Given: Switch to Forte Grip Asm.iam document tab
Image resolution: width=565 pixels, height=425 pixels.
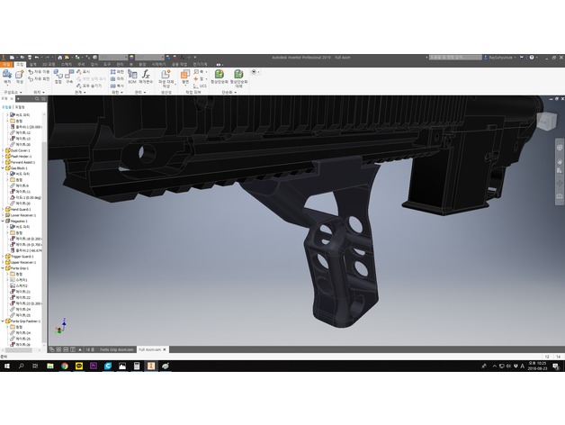Looking at the screenshot, I should tap(116, 349).
